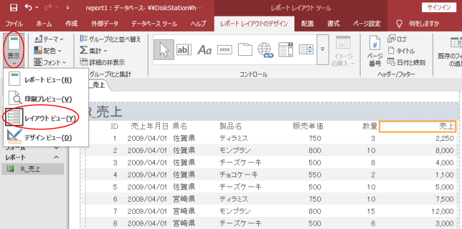The height and width of the screenshot is (229, 462).
Task: Click the 8,000 sales value
Action: [x=445, y=151]
